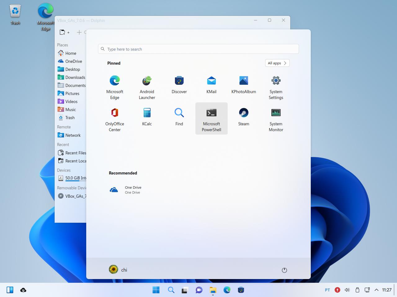397x297 pixels.
Task: Show hidden system tray icons arrow
Action: [377, 290]
